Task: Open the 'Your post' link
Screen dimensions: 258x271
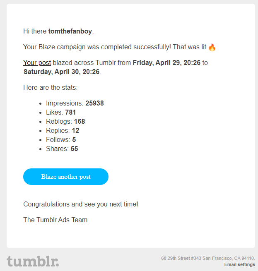Action: (x=37, y=63)
